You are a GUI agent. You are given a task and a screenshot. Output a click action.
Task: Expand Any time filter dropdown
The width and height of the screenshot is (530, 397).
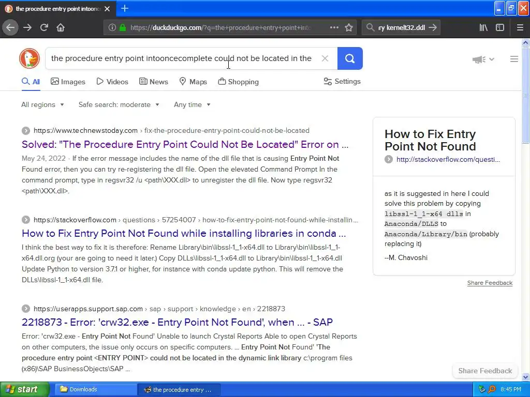(193, 104)
